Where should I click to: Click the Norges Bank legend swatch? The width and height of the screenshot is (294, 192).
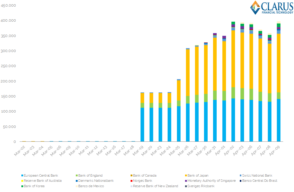131,181
